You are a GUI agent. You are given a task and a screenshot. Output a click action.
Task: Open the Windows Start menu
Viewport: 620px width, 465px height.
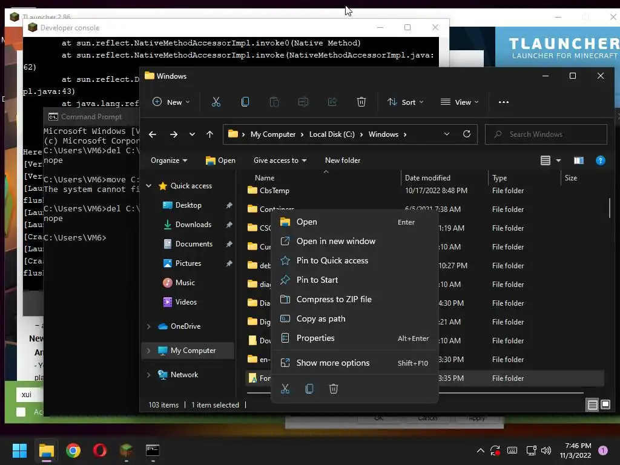coord(19,450)
